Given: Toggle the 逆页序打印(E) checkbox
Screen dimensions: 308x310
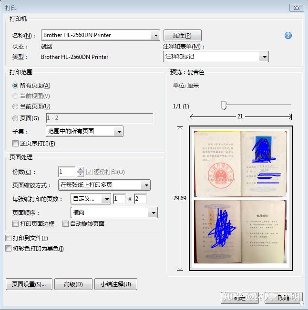Looking at the screenshot, I should click(x=15, y=143).
